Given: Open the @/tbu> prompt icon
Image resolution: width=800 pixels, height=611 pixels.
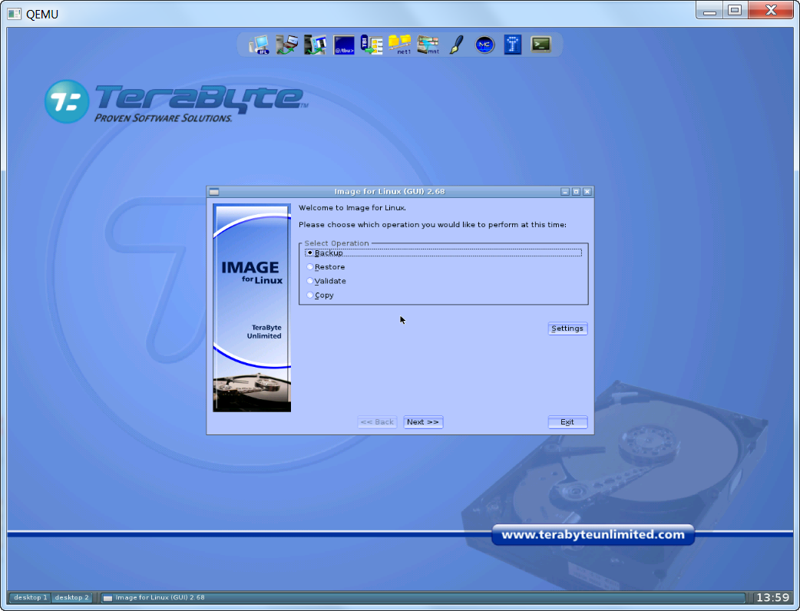Looking at the screenshot, I should [345, 45].
